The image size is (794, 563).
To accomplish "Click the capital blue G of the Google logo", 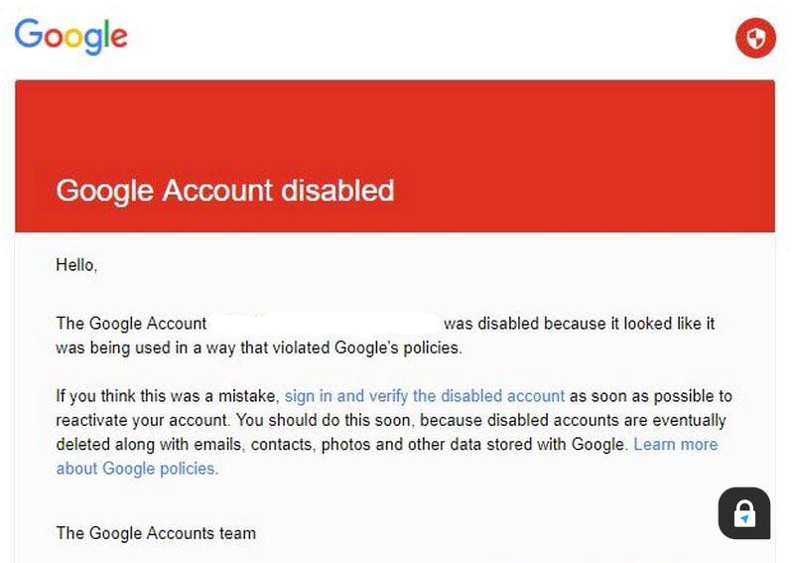I will [x=29, y=34].
